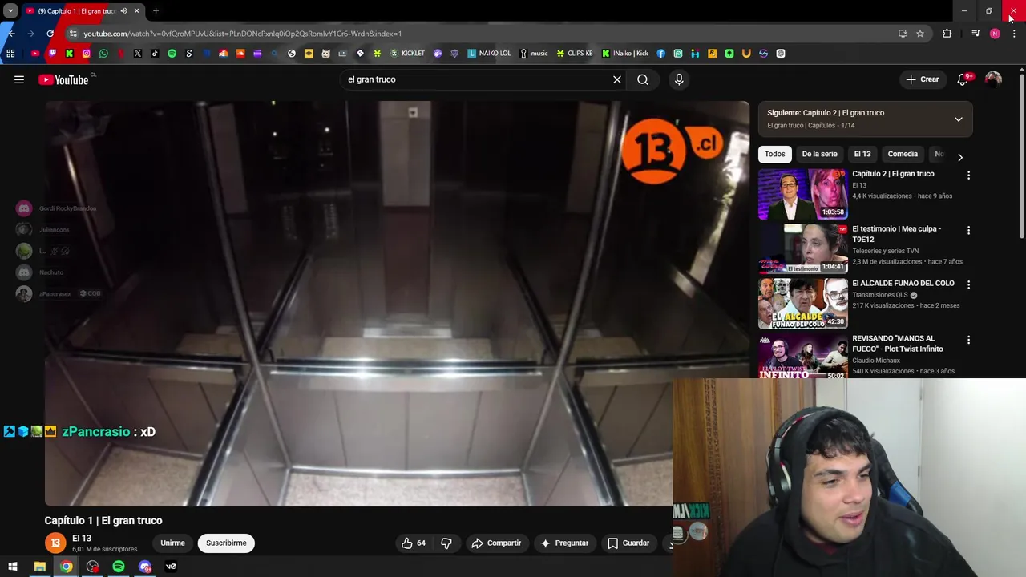Open the Windows Start menu
Image resolution: width=1026 pixels, height=577 pixels.
13,567
